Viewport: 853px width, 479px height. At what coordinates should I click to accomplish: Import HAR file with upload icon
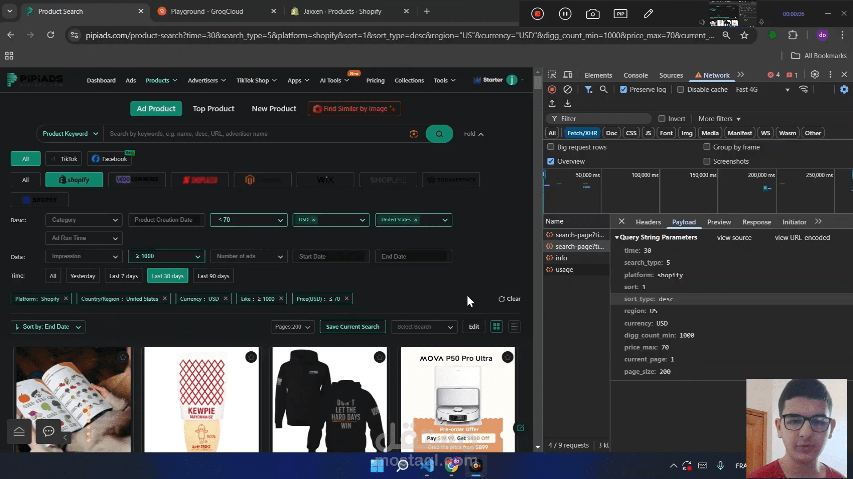[552, 103]
